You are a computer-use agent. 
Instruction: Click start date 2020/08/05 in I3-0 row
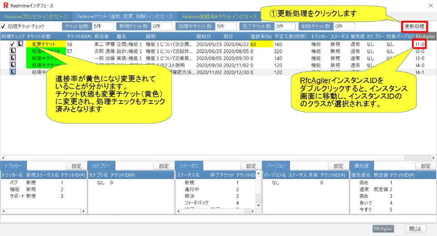209,58
